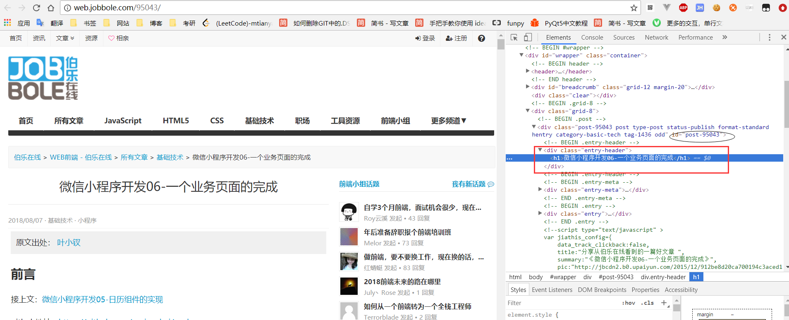This screenshot has height=320, width=789.
Task: Open 微信小程序开发05 article link
Action: (x=102, y=299)
